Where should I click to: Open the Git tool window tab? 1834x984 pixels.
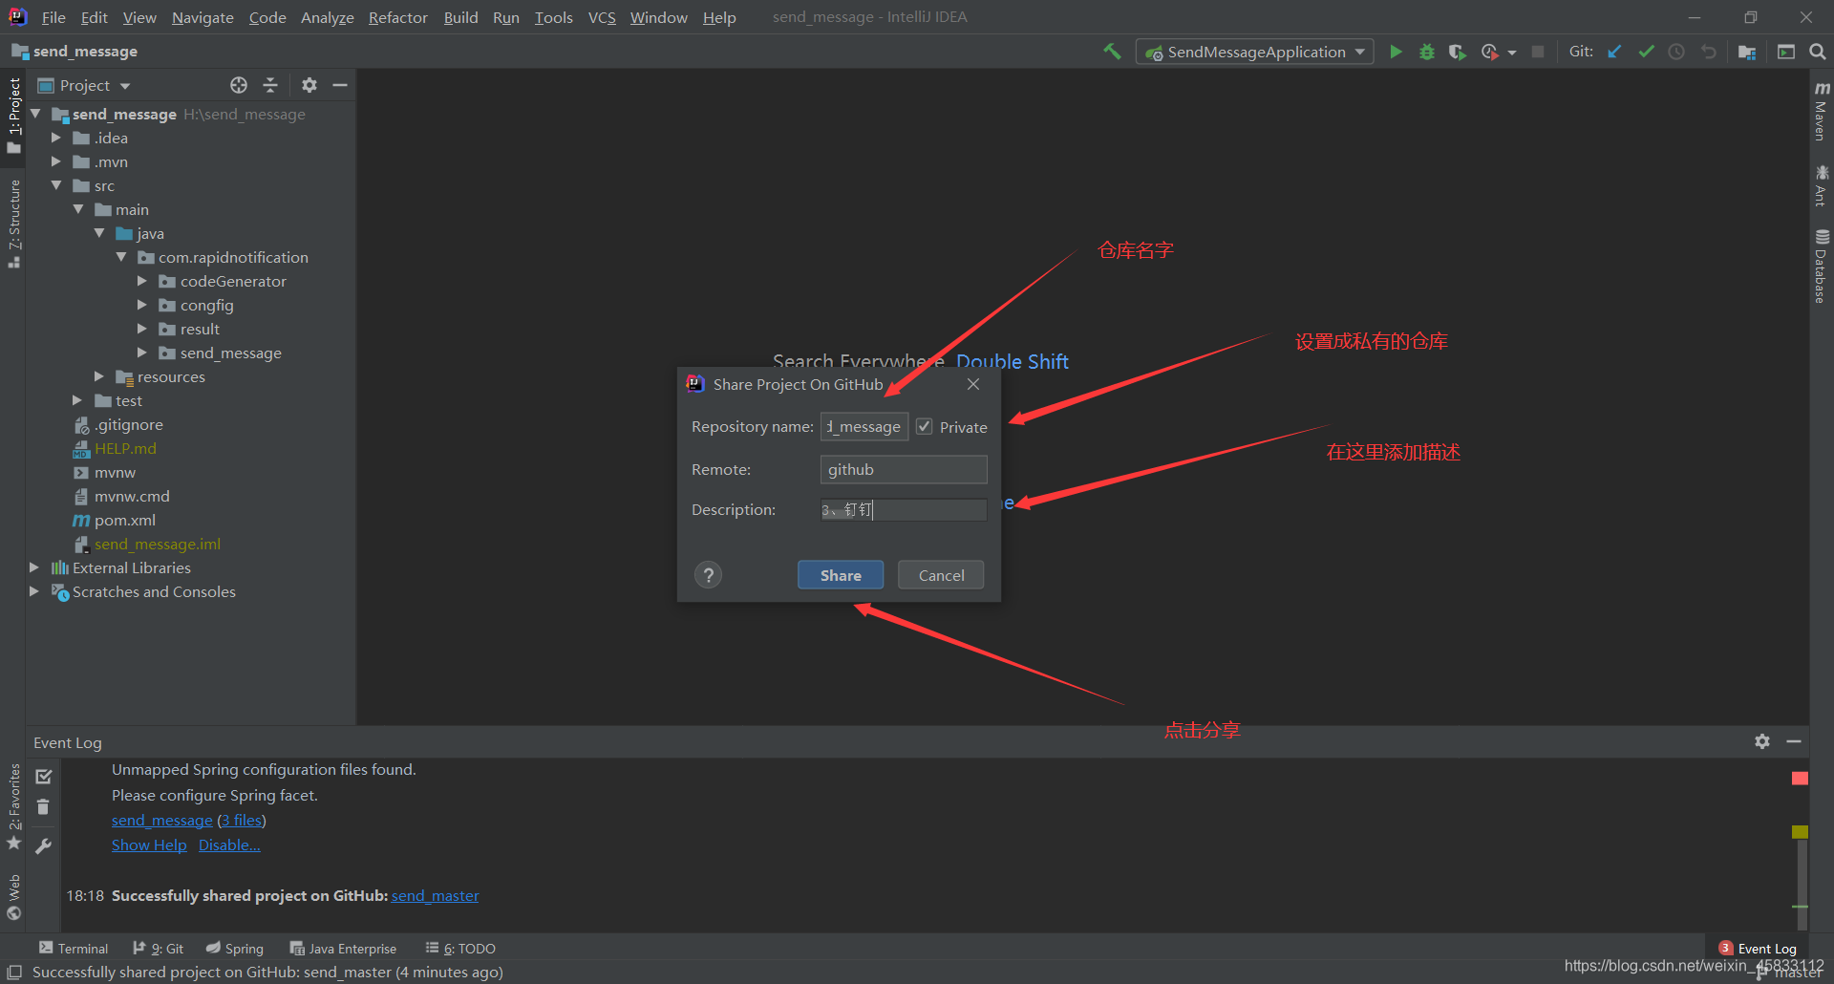(x=158, y=948)
